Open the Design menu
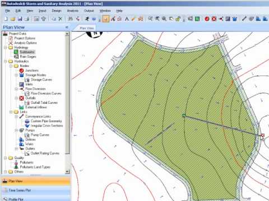 [x=57, y=11]
